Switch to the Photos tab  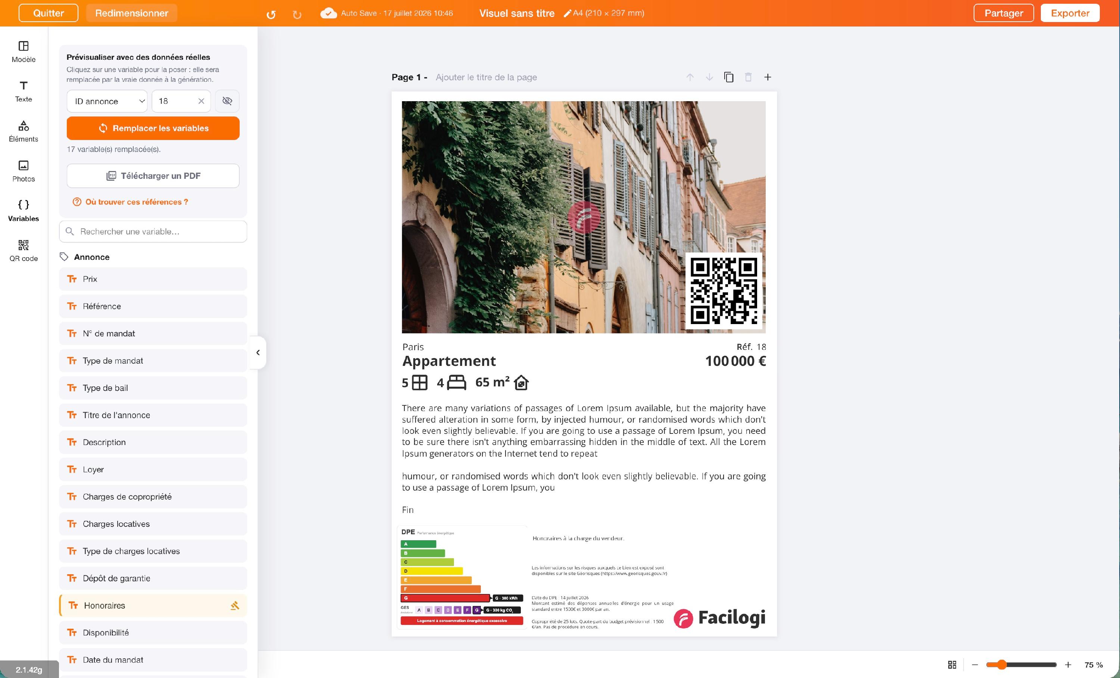click(24, 171)
